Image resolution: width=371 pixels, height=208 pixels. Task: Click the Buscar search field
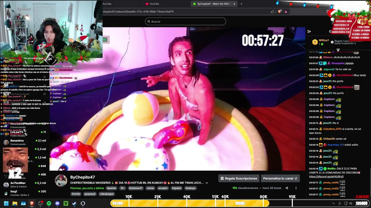185,21
